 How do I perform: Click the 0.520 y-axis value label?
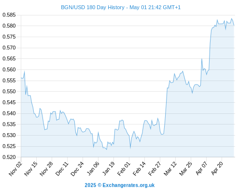[9, 157]
